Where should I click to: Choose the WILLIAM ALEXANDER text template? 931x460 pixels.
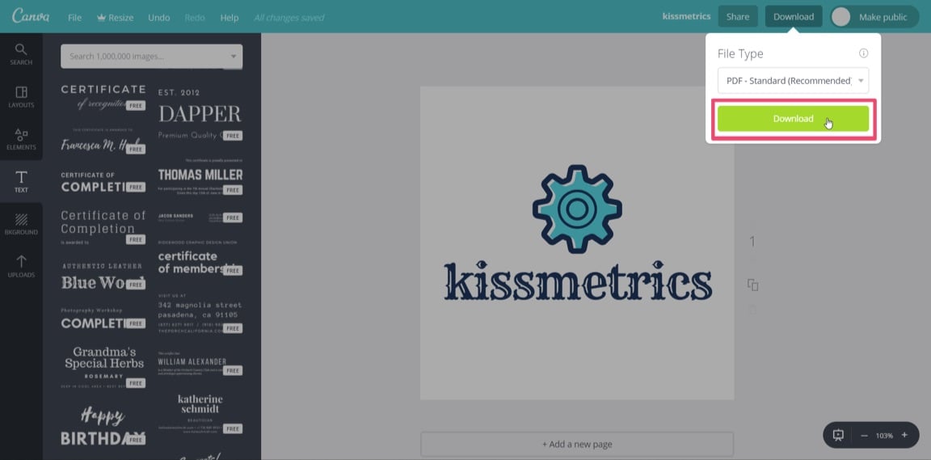pos(200,363)
